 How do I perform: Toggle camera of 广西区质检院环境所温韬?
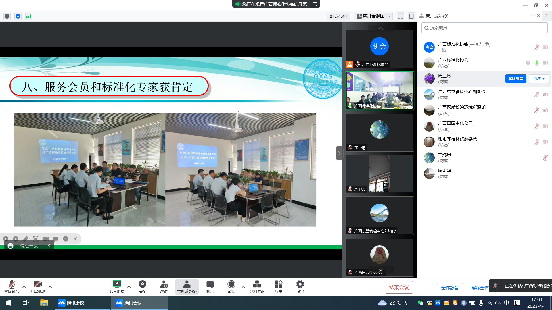tap(545, 110)
